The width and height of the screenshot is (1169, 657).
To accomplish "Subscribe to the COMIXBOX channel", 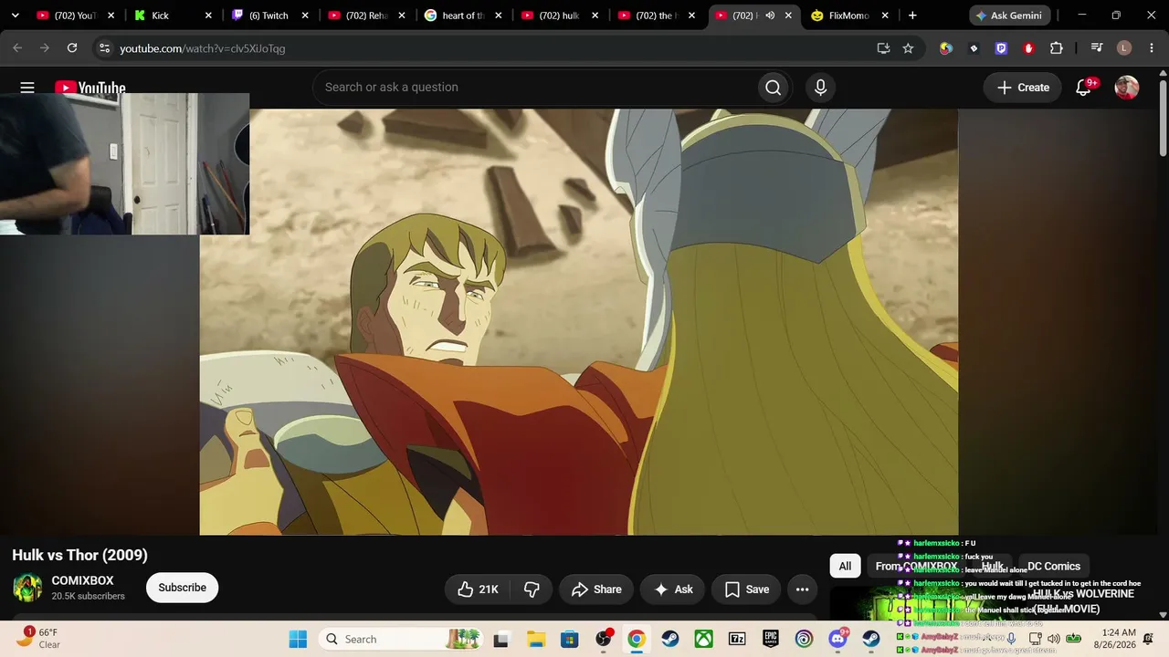I will click(x=182, y=588).
